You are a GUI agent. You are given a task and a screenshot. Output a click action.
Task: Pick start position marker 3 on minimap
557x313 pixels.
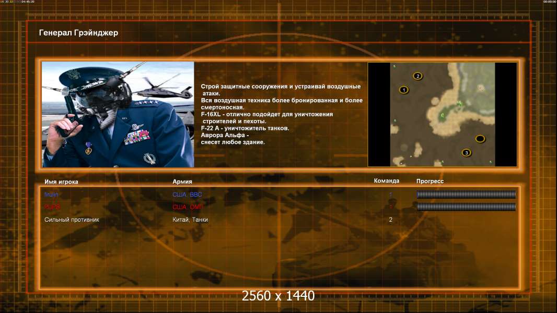point(467,153)
